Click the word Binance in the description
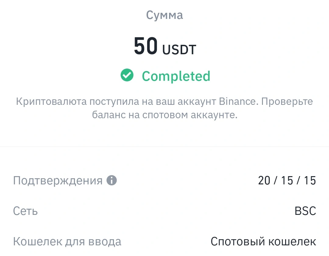Viewport: 329px width, 256px height. click(x=237, y=101)
